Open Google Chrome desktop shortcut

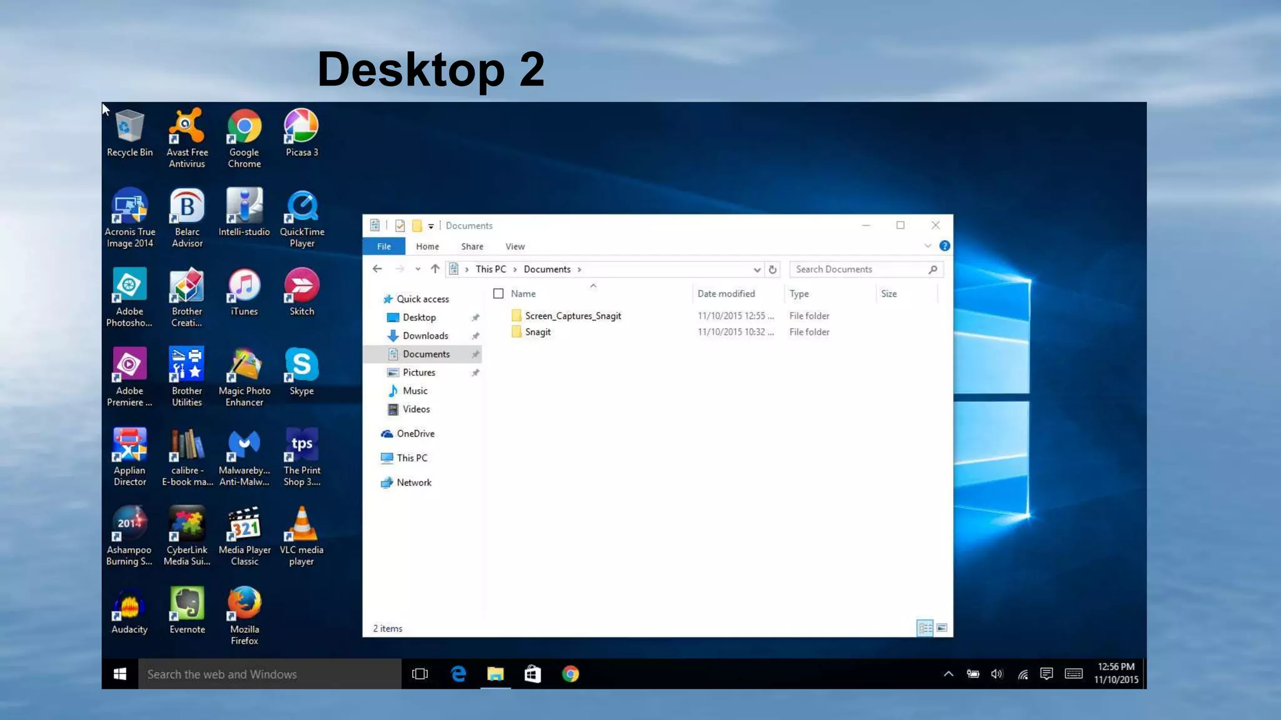coord(244,138)
